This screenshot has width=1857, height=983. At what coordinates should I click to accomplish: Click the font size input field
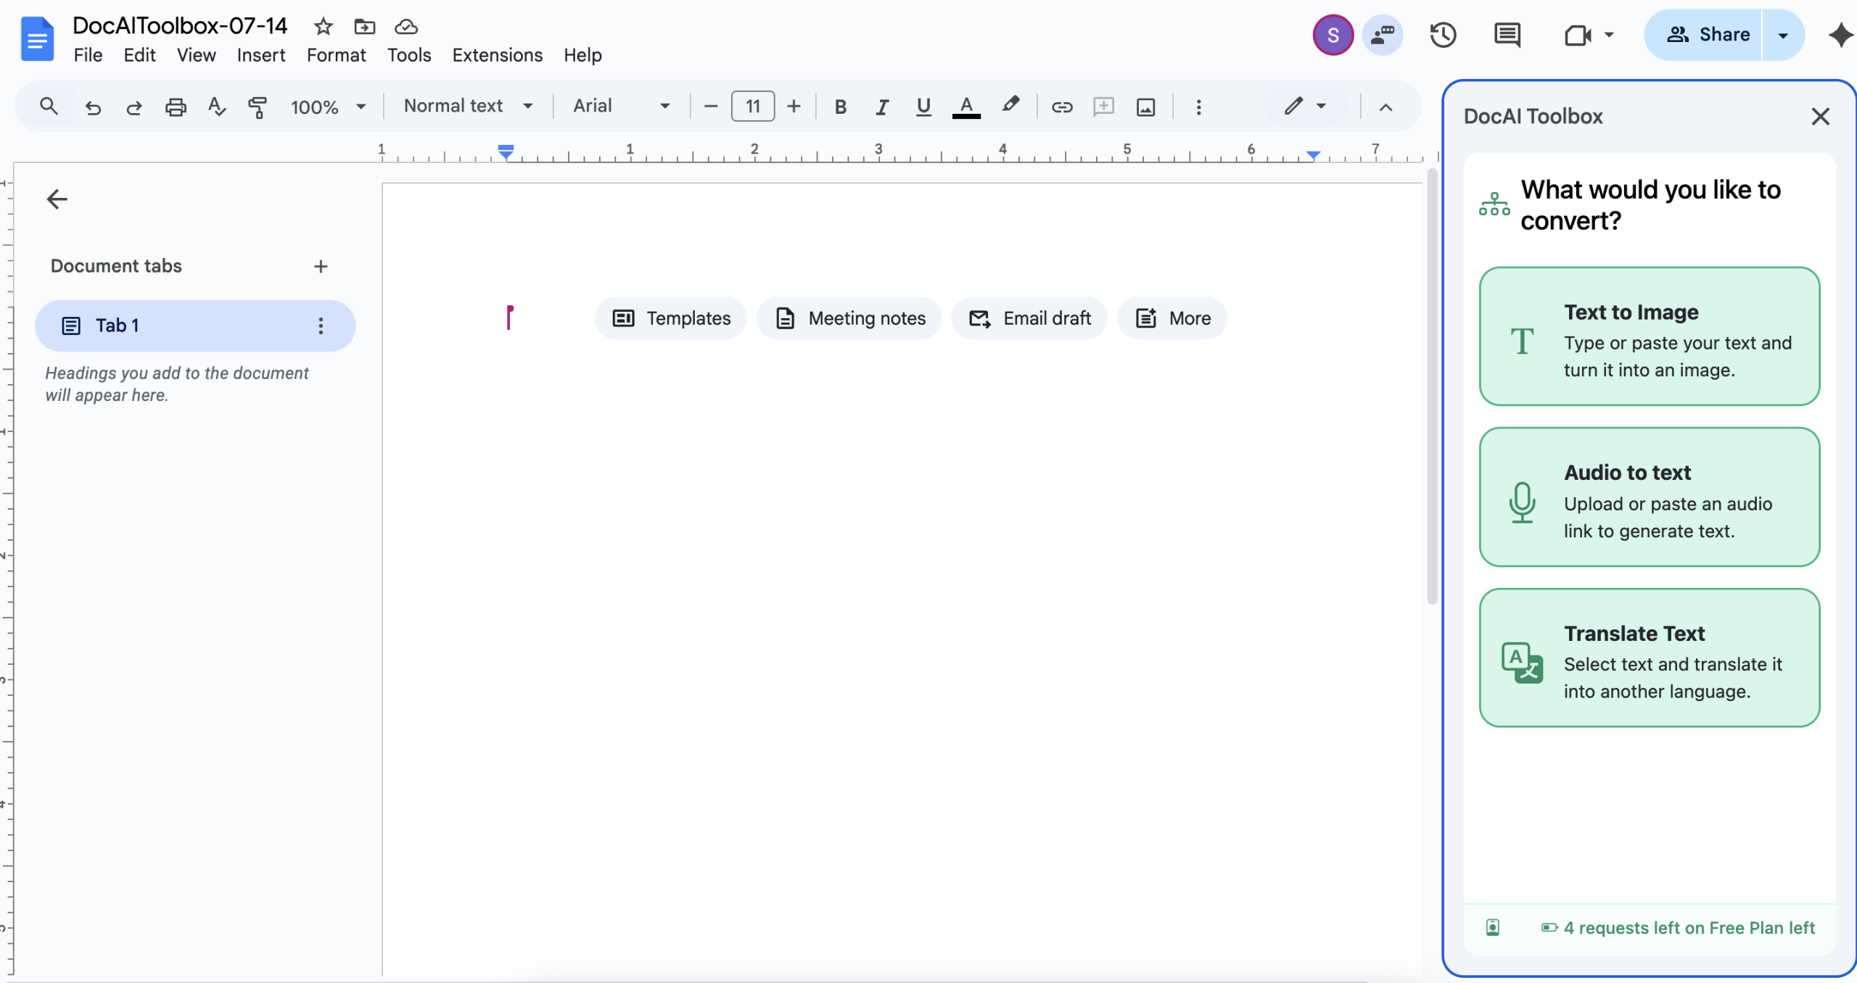(752, 107)
